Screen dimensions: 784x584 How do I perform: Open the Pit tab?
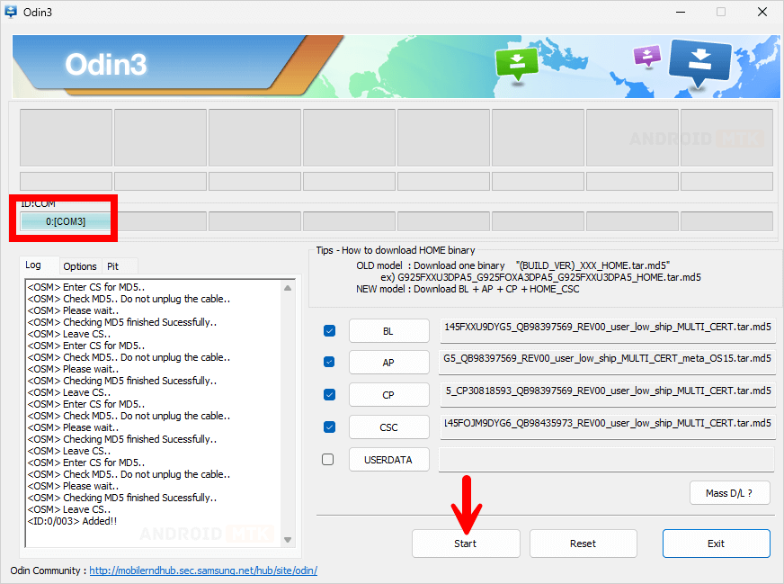pyautogui.click(x=113, y=266)
